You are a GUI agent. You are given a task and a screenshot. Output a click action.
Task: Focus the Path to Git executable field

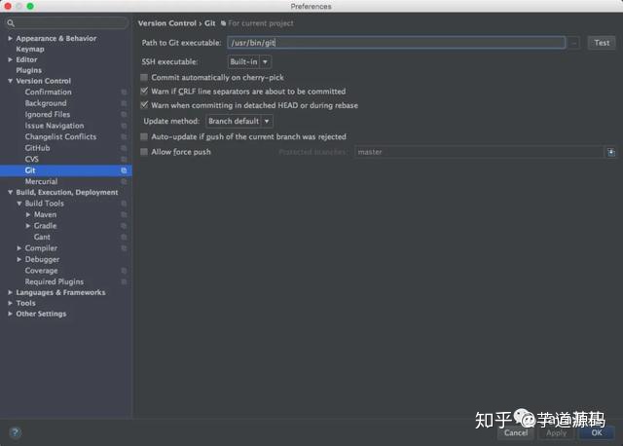coord(396,43)
